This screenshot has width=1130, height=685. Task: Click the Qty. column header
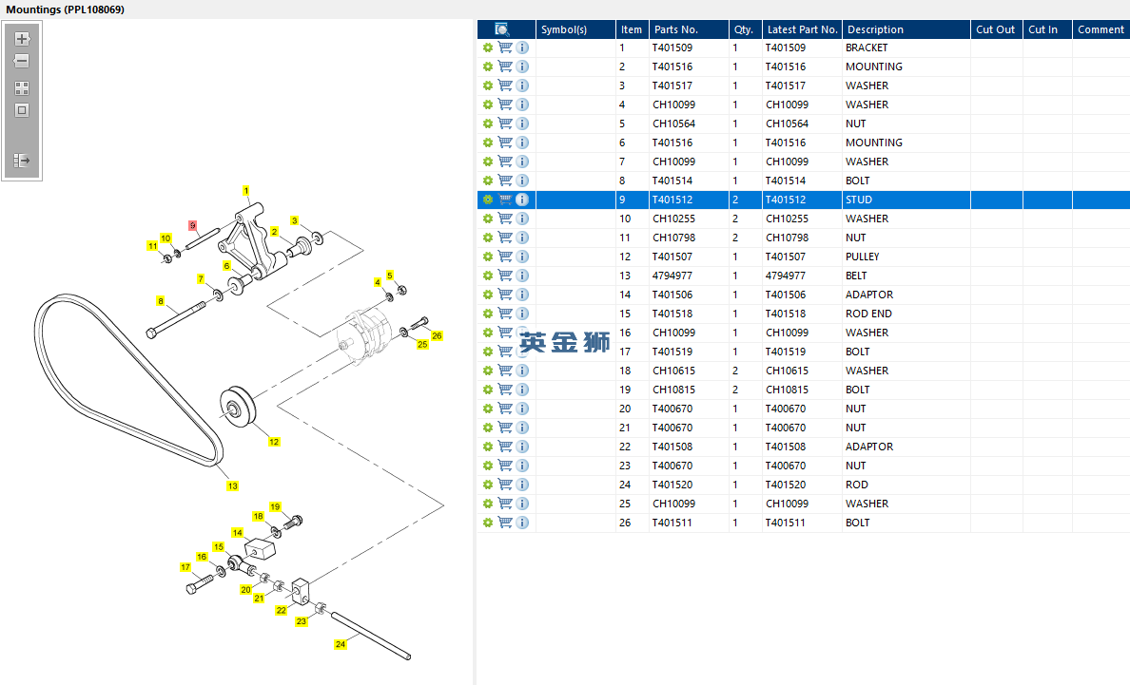745,29
